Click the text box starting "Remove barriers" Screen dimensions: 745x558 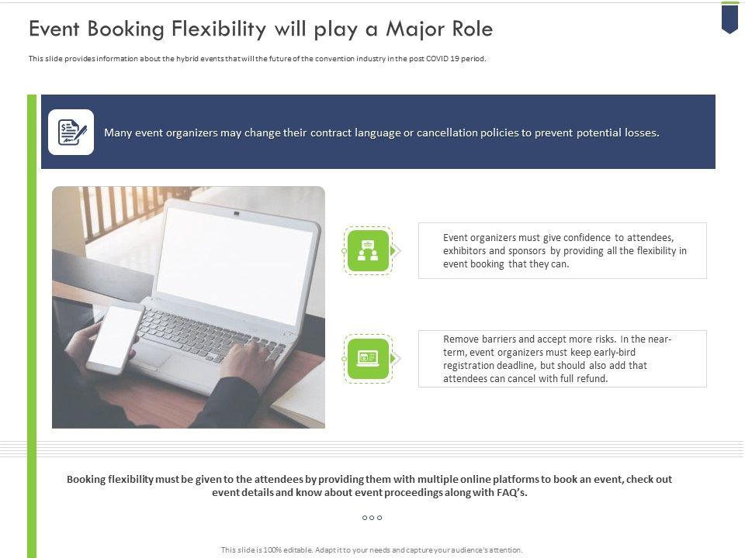point(562,359)
